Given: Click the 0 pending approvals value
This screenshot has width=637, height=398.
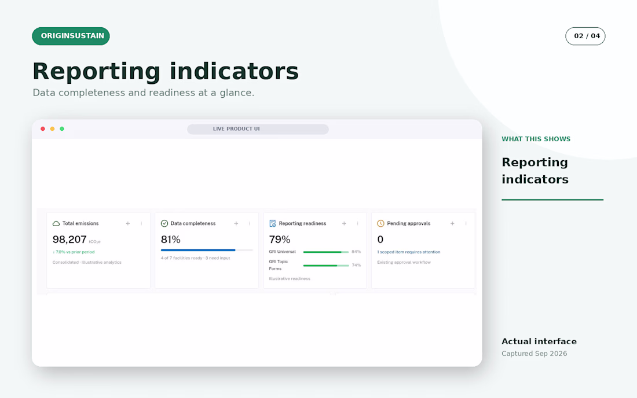Looking at the screenshot, I should [380, 239].
